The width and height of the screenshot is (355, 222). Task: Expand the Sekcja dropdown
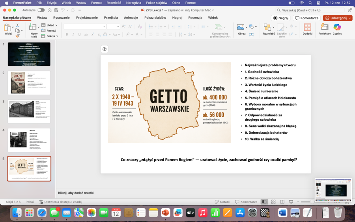tap(57, 36)
